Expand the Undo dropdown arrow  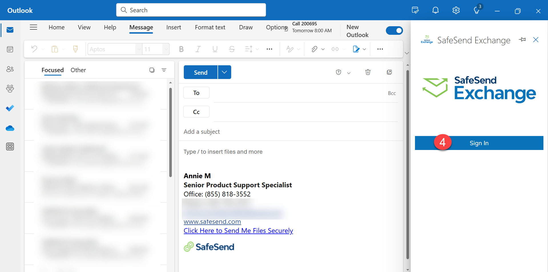(43, 49)
